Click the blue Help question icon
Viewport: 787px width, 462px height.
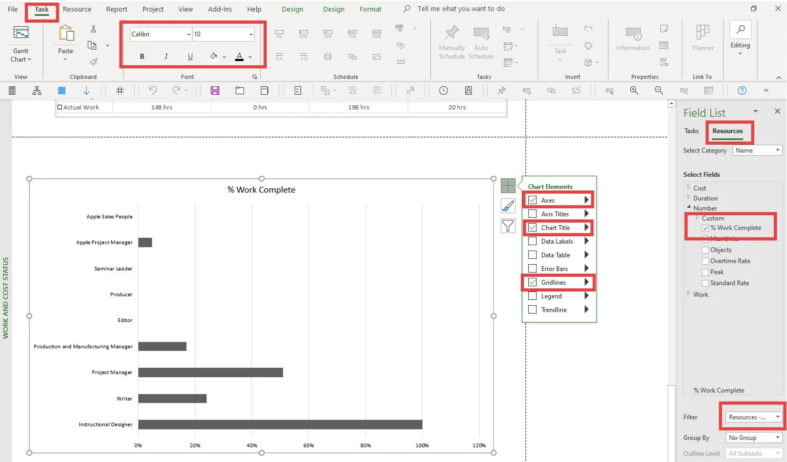tap(742, 91)
